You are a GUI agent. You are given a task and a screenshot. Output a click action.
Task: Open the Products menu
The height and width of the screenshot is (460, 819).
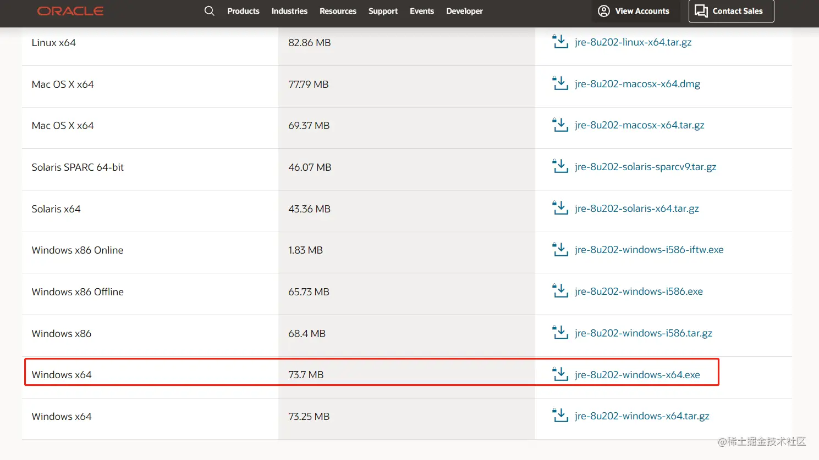[x=243, y=11]
